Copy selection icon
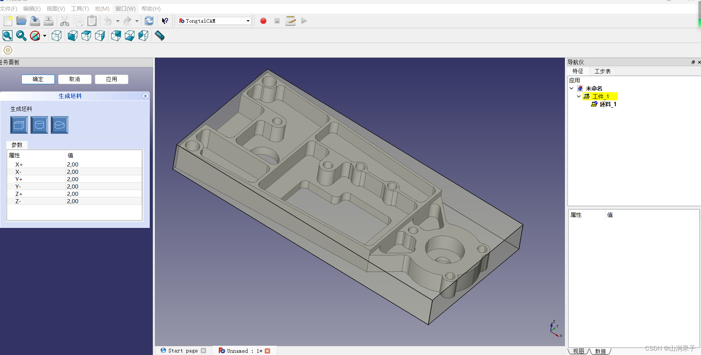 (78, 21)
